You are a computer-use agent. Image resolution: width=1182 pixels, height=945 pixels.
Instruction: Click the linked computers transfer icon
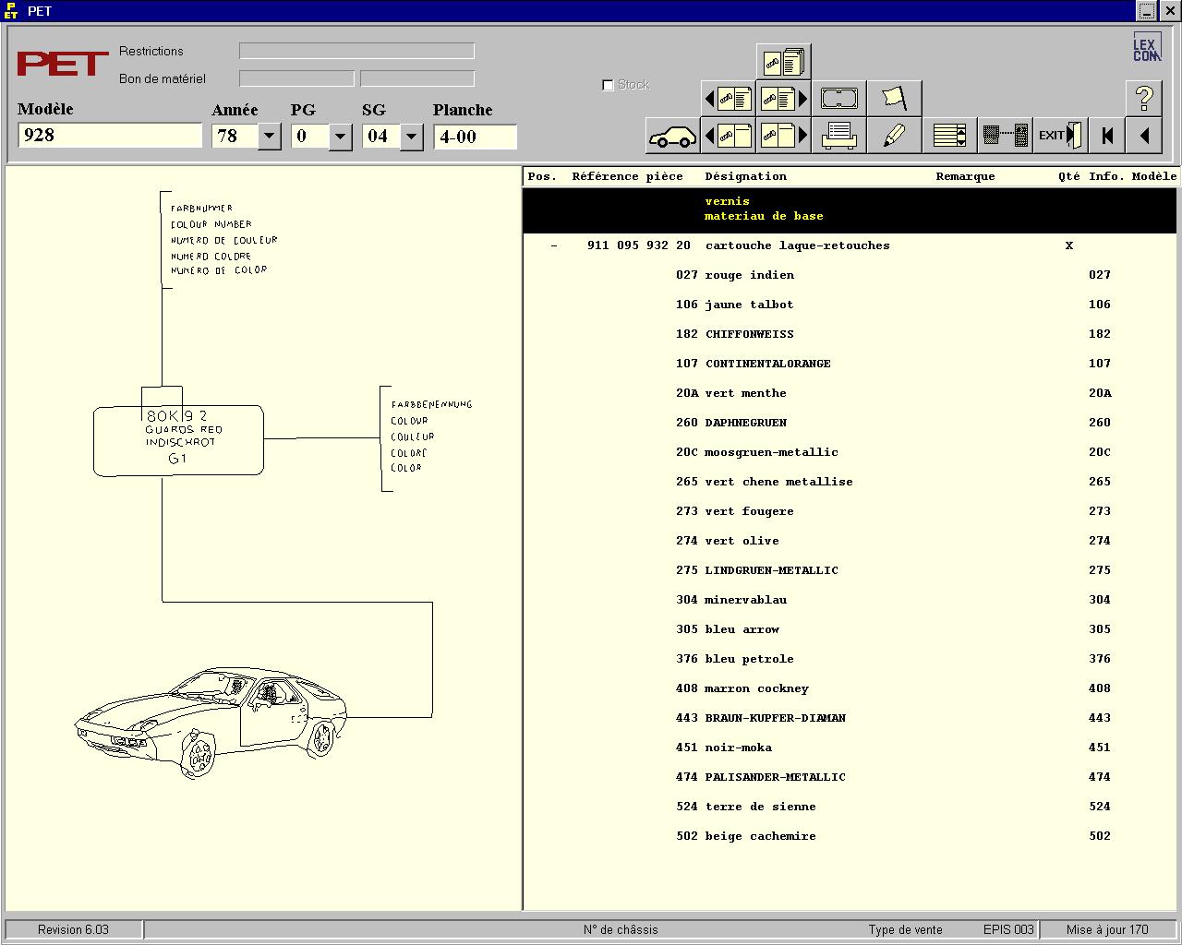[x=1005, y=136]
